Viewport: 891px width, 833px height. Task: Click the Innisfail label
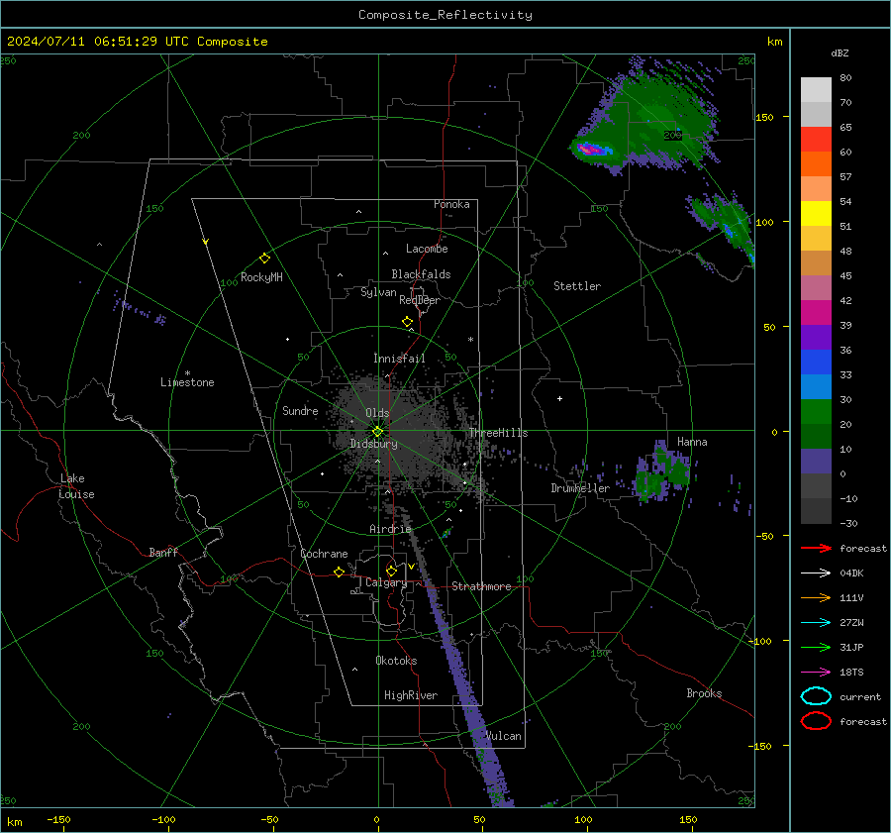[399, 359]
